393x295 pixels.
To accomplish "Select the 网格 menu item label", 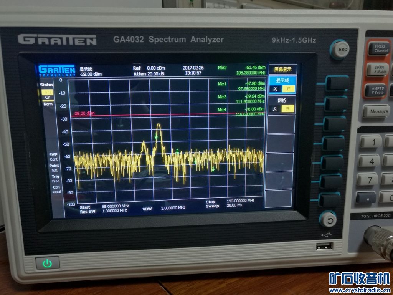I will pos(282,100).
